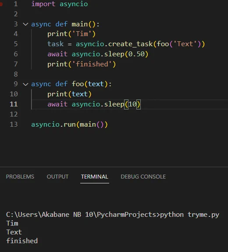Switch to the PROBLEMS tab
Viewport: 228px width, 252px height.
coord(20,177)
